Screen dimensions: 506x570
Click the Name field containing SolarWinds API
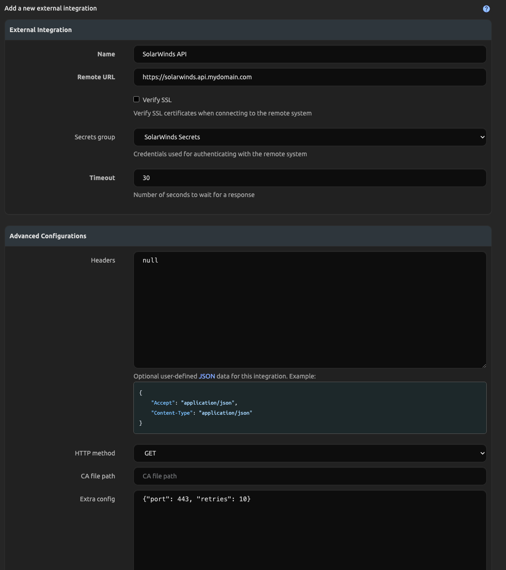[310, 54]
